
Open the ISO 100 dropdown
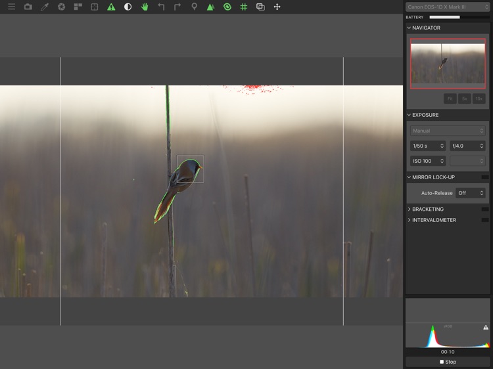click(428, 161)
